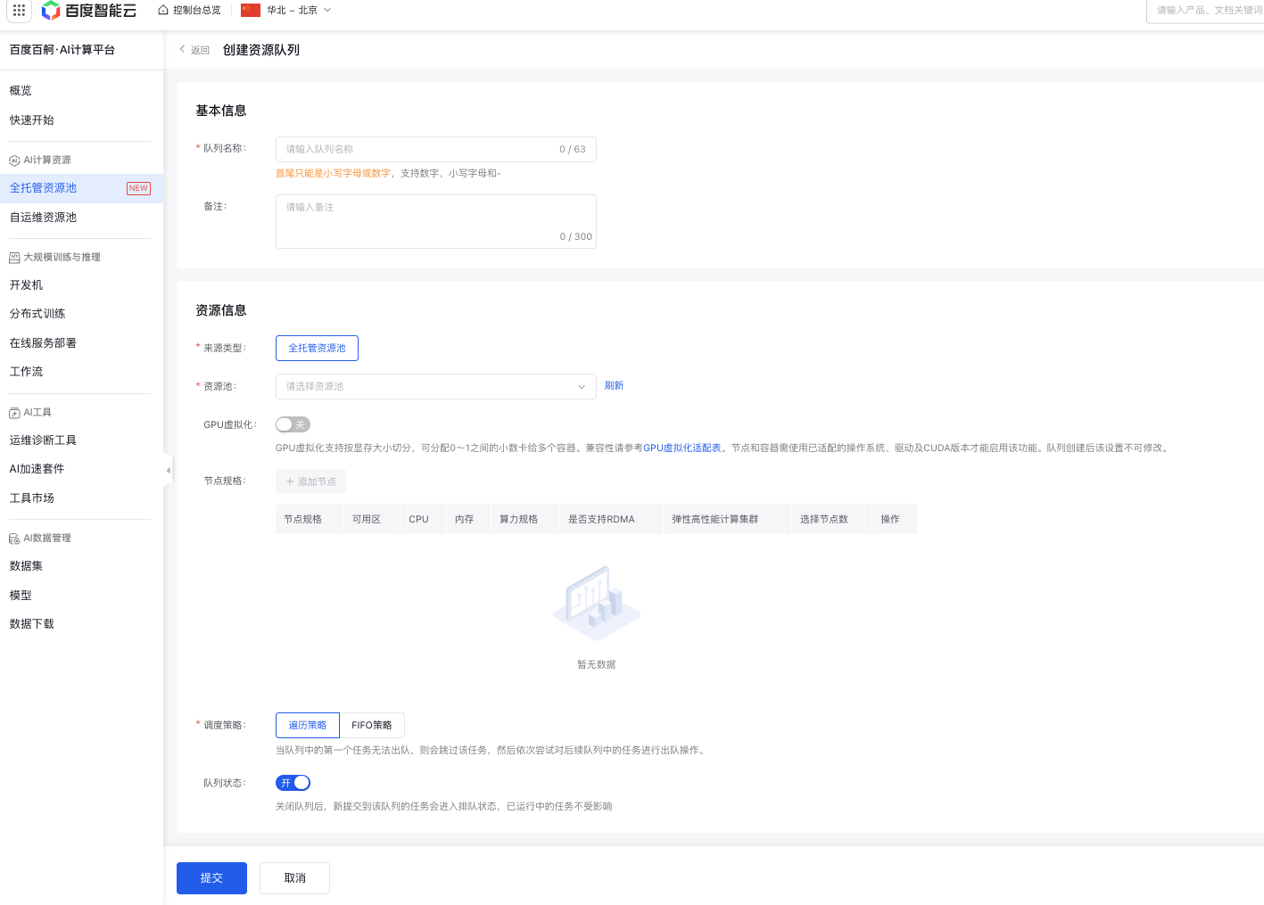The image size is (1264, 905).
Task: Click the 控制台总览 home icon
Action: click(x=163, y=11)
